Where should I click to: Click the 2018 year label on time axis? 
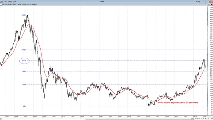(129, 117)
